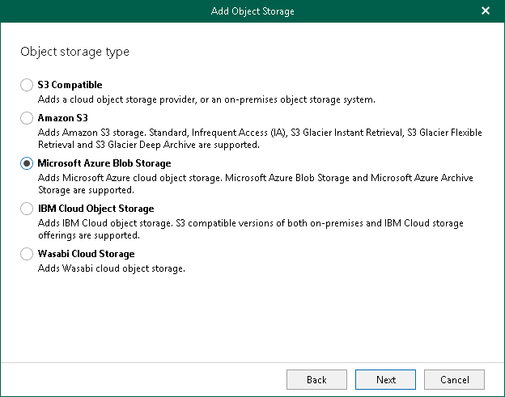Click the "IBM Cloud Object Storage" bold label
The height and width of the screenshot is (397, 505).
95,209
